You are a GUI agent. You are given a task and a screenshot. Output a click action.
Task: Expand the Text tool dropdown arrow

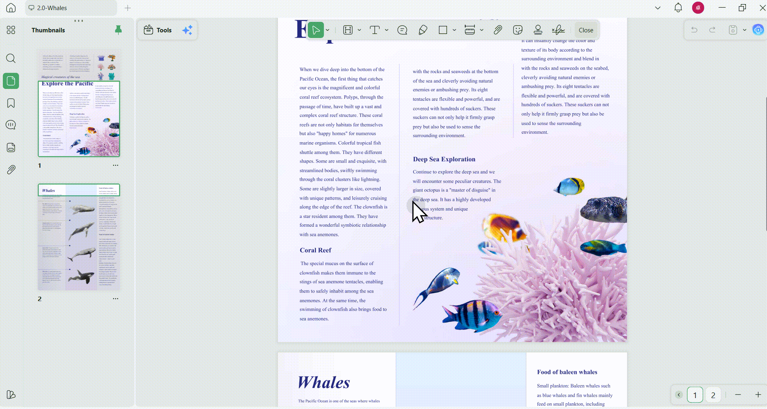[x=387, y=30]
